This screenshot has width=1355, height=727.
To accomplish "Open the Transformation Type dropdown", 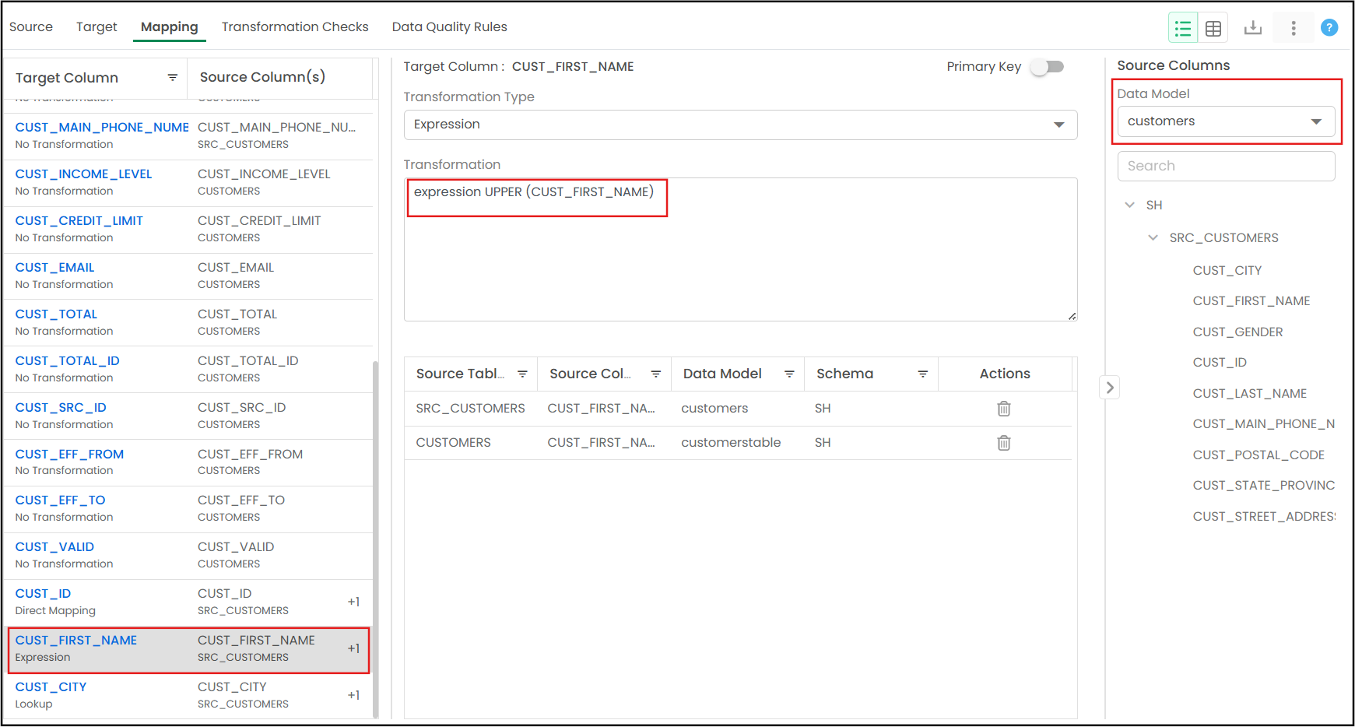I will [740, 125].
